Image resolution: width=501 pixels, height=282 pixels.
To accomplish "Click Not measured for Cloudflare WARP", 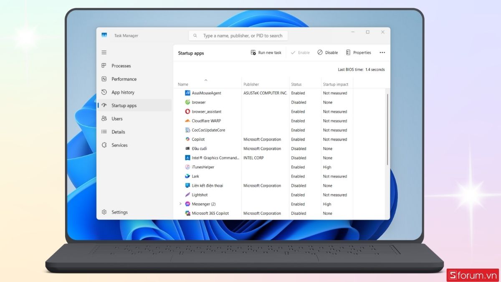I will click(335, 121).
